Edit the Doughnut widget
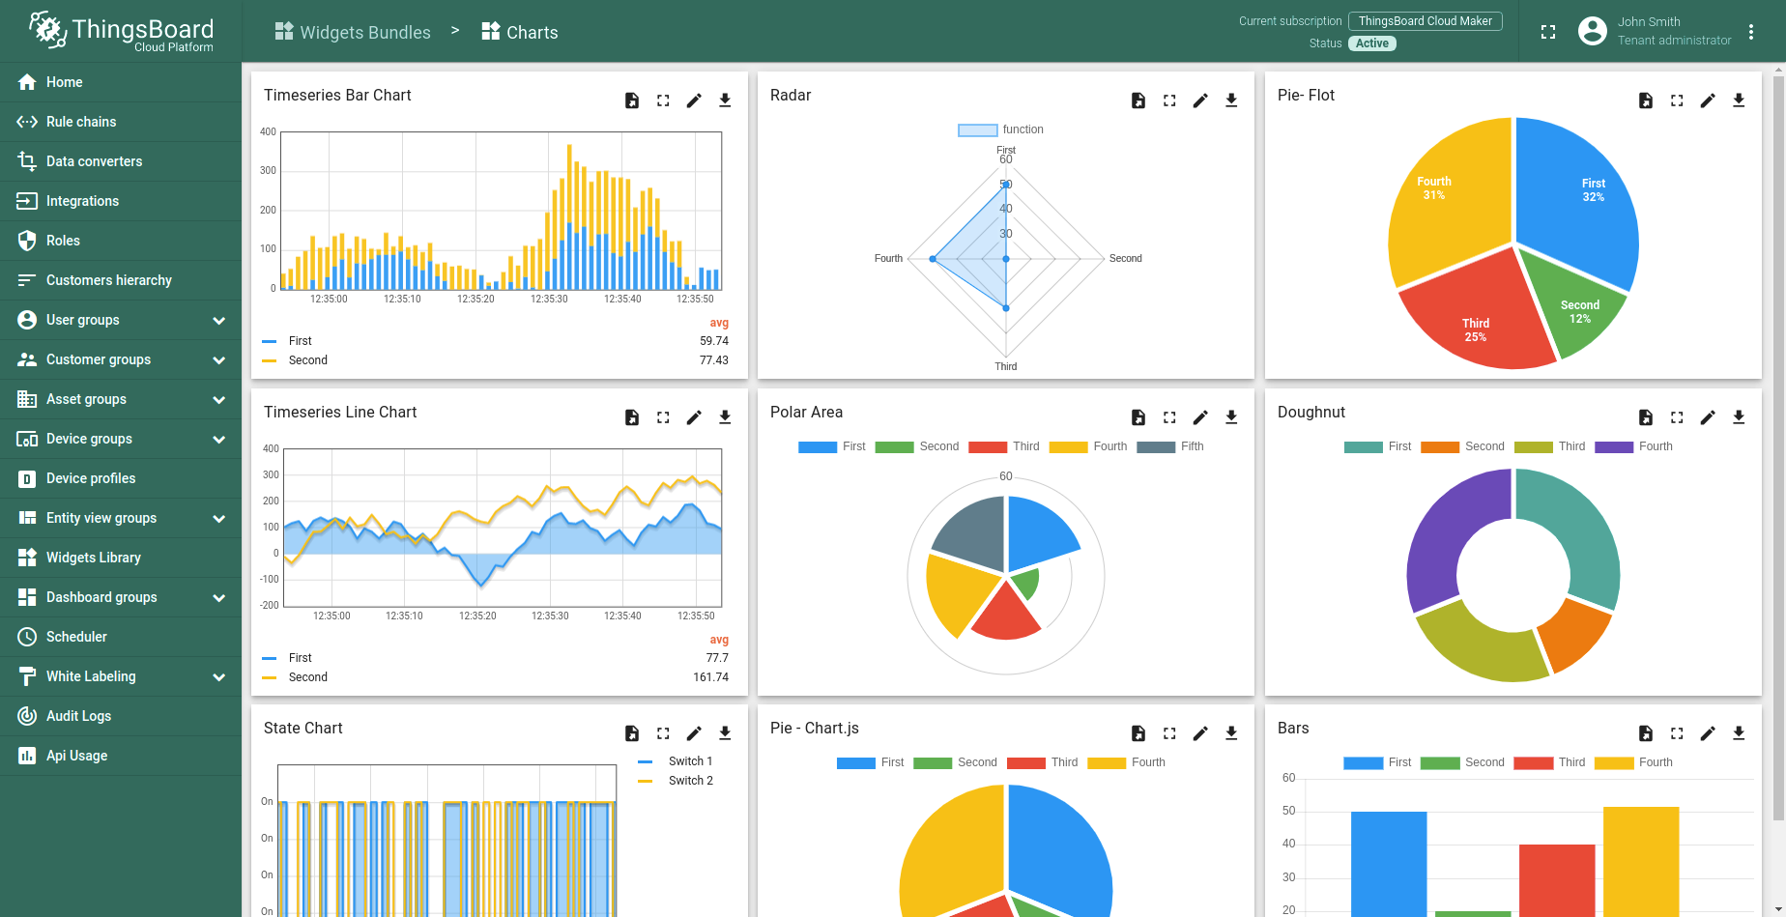 click(1708, 417)
